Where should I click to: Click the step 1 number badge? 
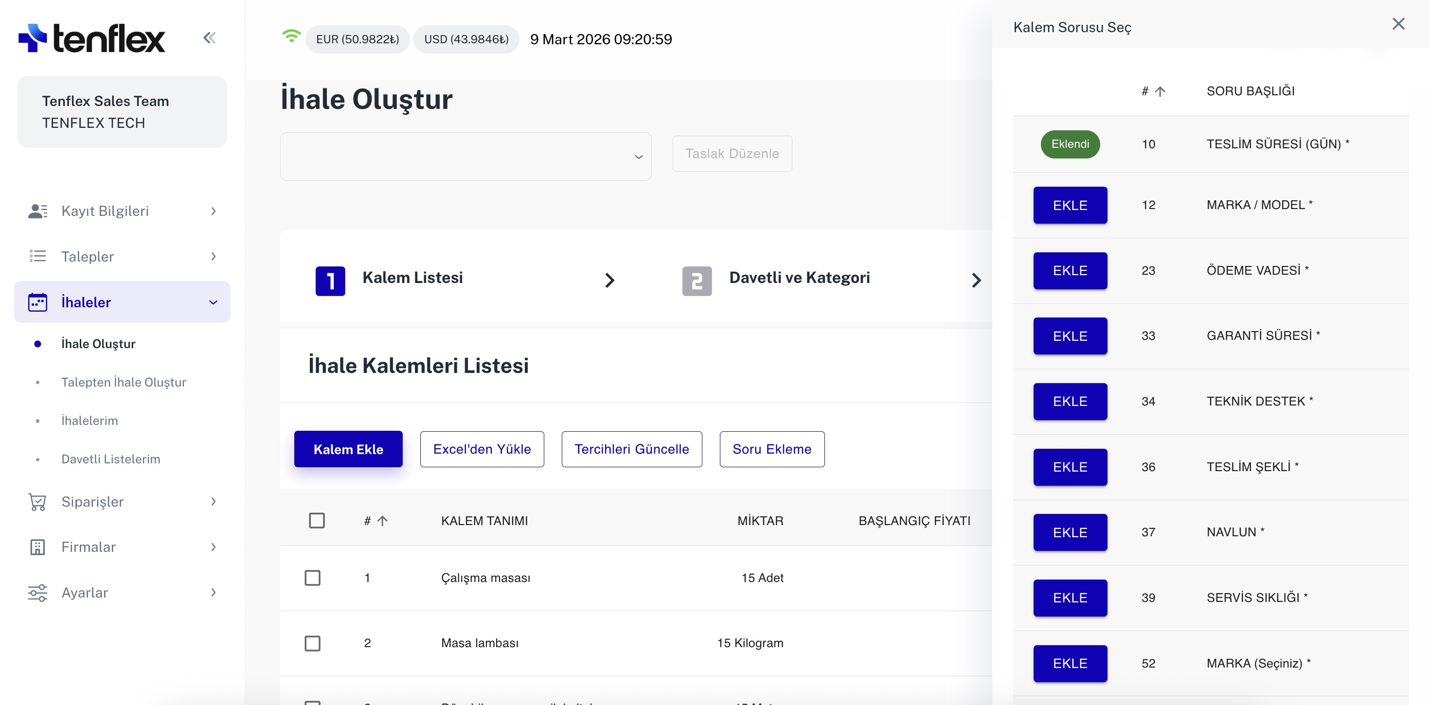[x=330, y=281]
